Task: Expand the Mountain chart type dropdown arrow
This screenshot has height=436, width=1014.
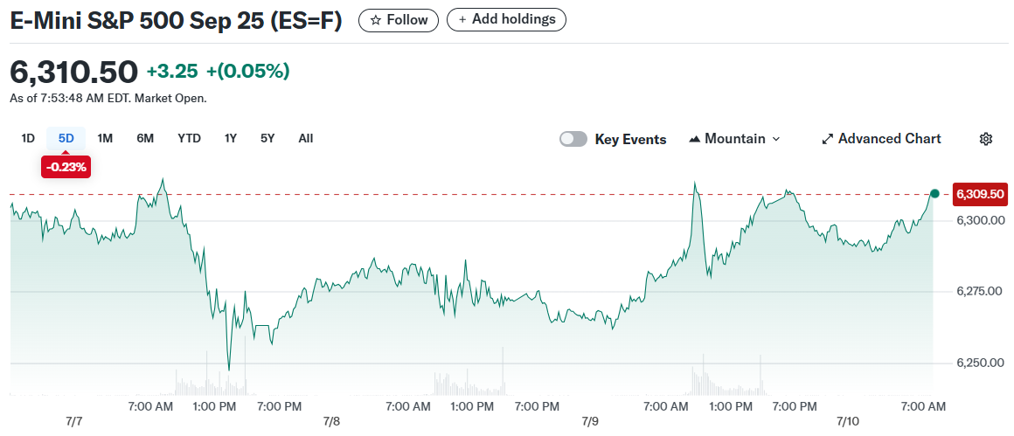Action: (x=776, y=139)
